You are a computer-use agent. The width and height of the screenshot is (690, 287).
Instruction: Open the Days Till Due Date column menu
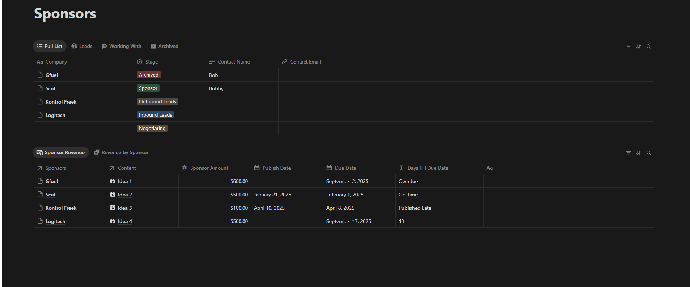tap(427, 168)
